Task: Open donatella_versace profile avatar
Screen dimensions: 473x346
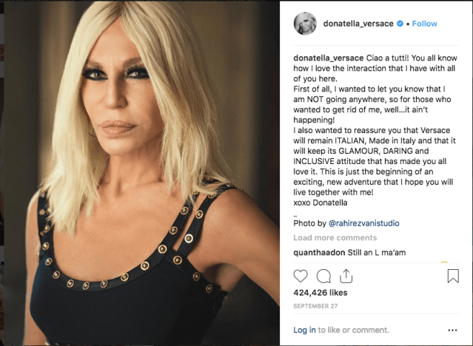Action: coord(305,24)
